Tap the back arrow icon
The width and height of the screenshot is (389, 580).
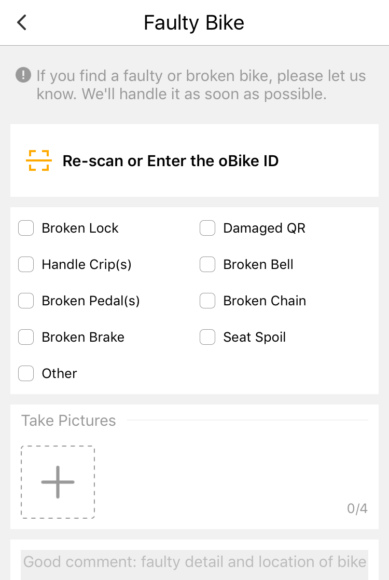[x=21, y=22]
